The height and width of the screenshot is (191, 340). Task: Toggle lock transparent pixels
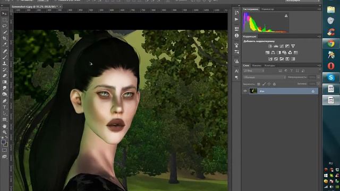(x=259, y=84)
